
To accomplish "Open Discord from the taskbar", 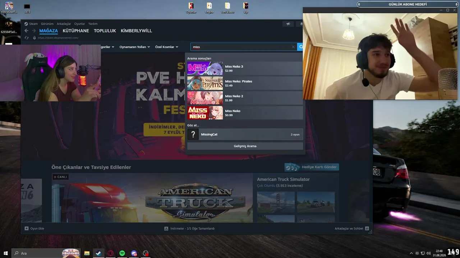I will (134, 253).
